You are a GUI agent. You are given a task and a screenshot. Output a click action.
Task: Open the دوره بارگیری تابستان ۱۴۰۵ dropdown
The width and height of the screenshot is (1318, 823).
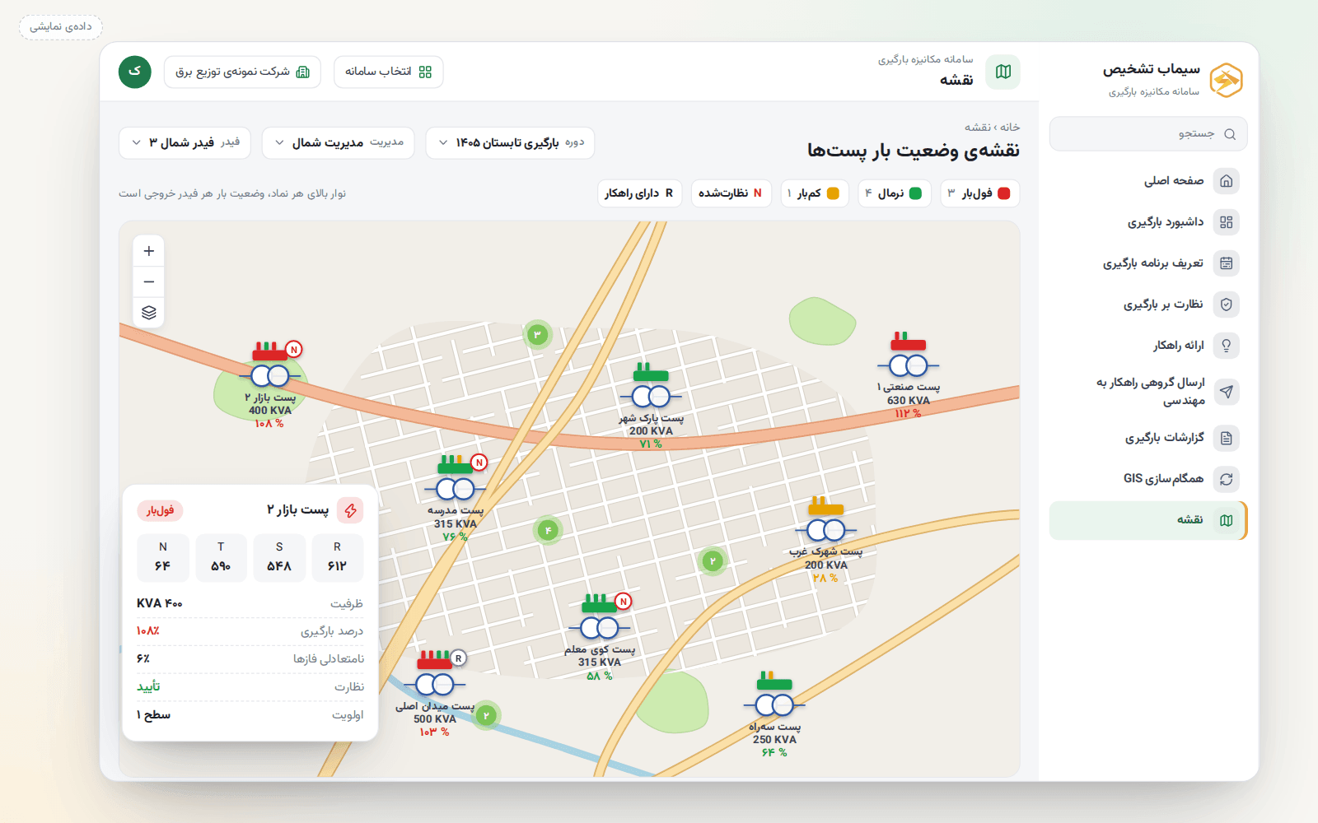pyautogui.click(x=510, y=142)
